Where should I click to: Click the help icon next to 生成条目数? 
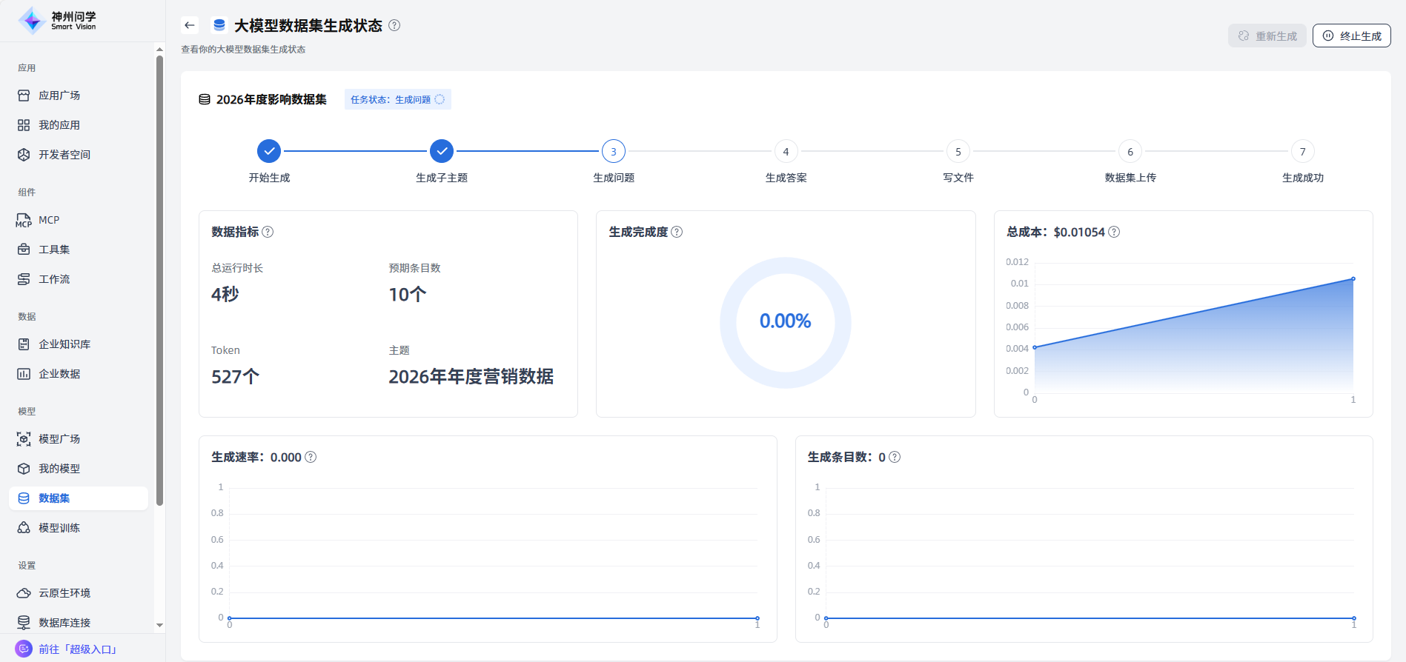pyautogui.click(x=895, y=457)
